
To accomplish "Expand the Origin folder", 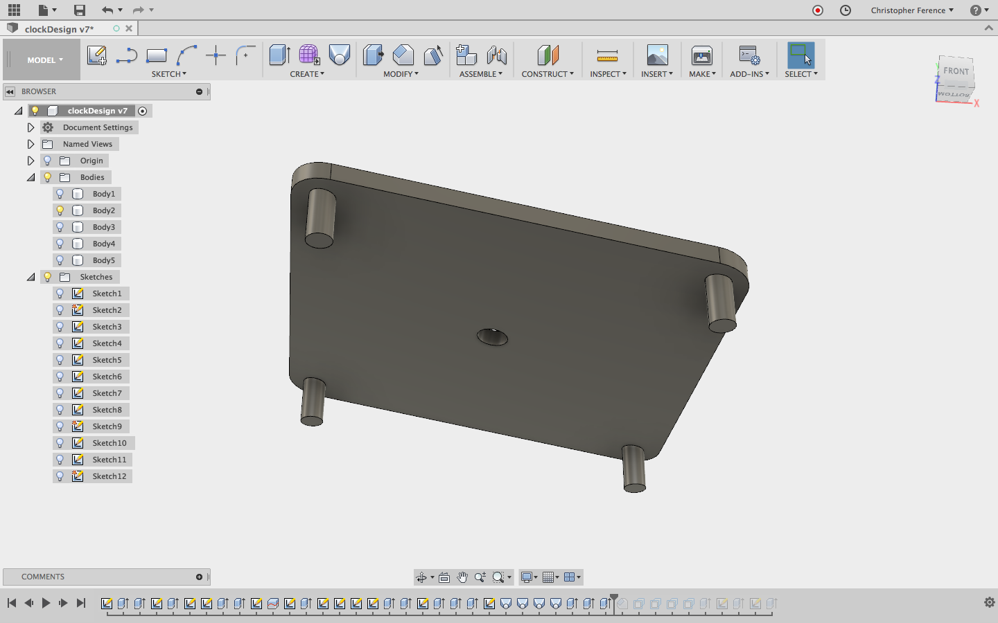I will tap(30, 161).
